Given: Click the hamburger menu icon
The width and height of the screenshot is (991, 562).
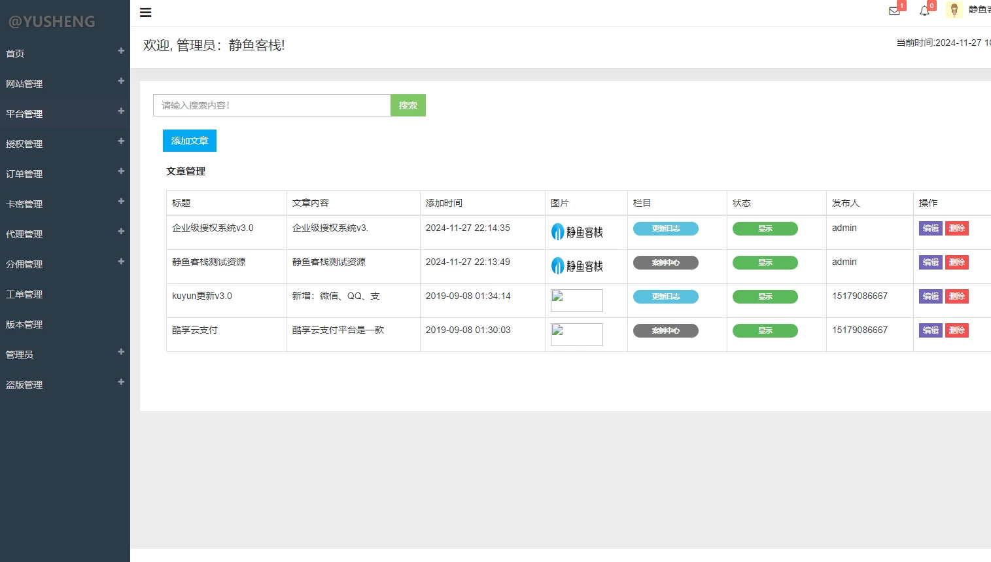Looking at the screenshot, I should (x=145, y=12).
